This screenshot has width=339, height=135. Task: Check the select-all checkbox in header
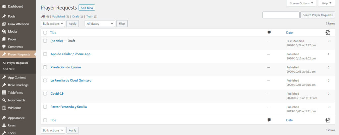click(45, 33)
